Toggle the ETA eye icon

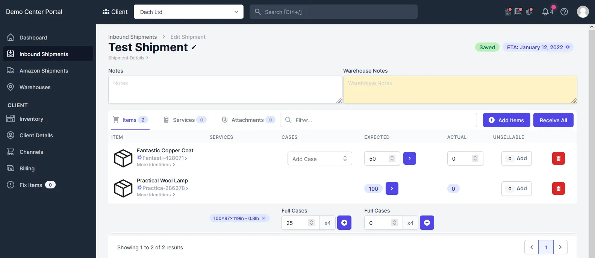tap(568, 47)
